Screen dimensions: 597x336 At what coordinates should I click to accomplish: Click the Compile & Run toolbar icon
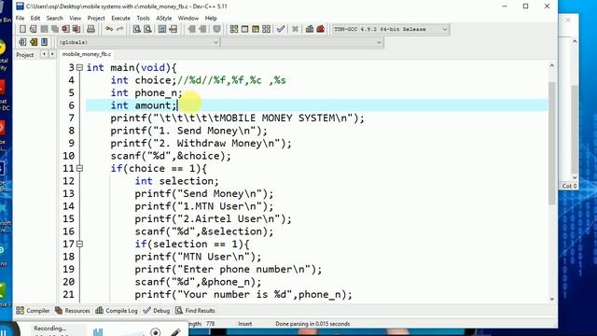tap(256, 29)
